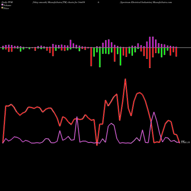
Task: Click the lowest dip of the red price line
Action: tap(97, 145)
